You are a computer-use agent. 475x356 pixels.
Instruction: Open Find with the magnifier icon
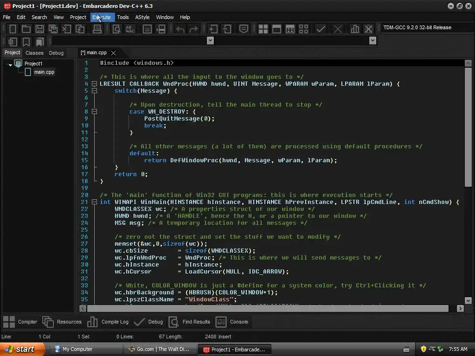coord(116,29)
